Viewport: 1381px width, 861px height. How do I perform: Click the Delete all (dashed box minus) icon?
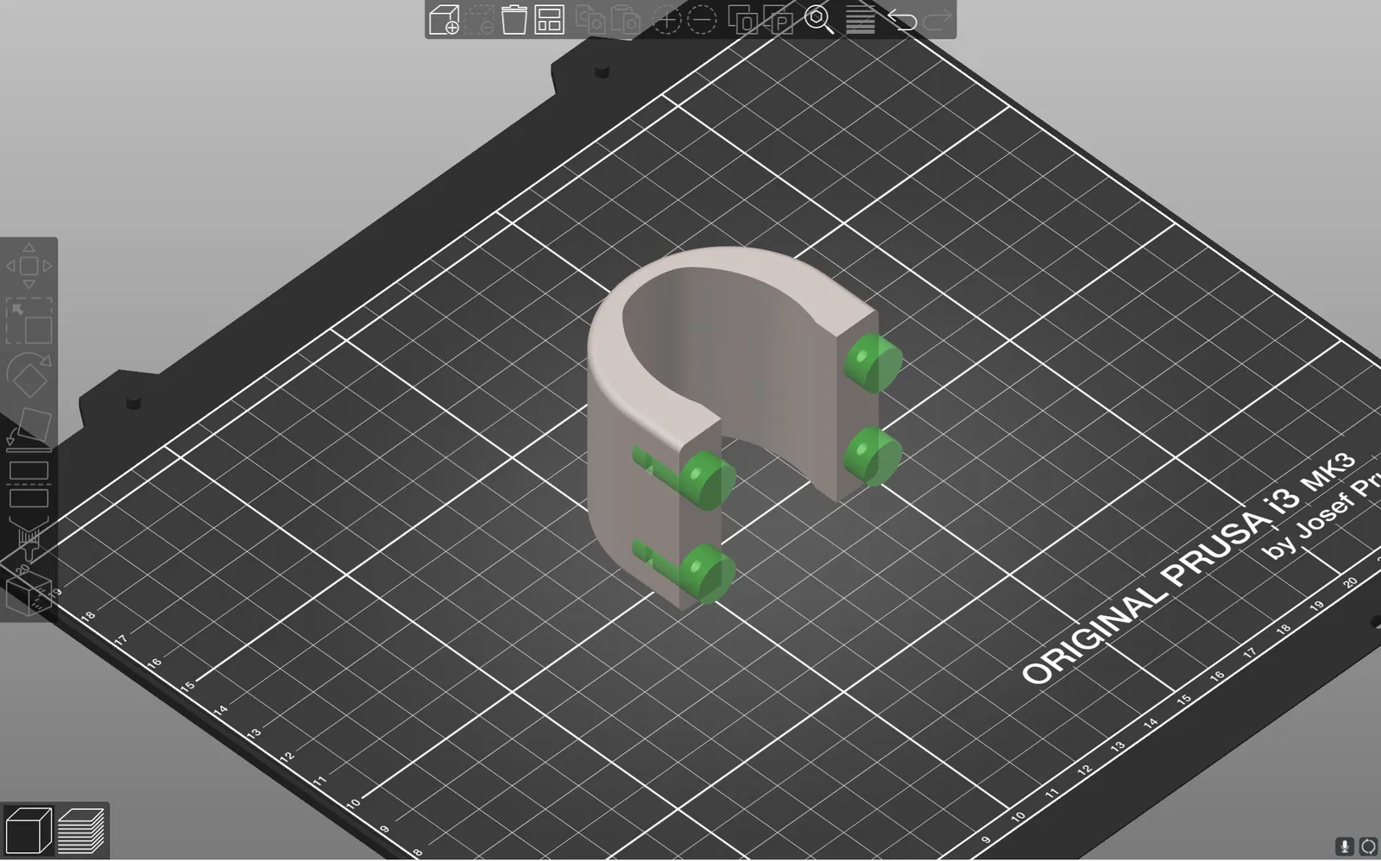tap(479, 20)
